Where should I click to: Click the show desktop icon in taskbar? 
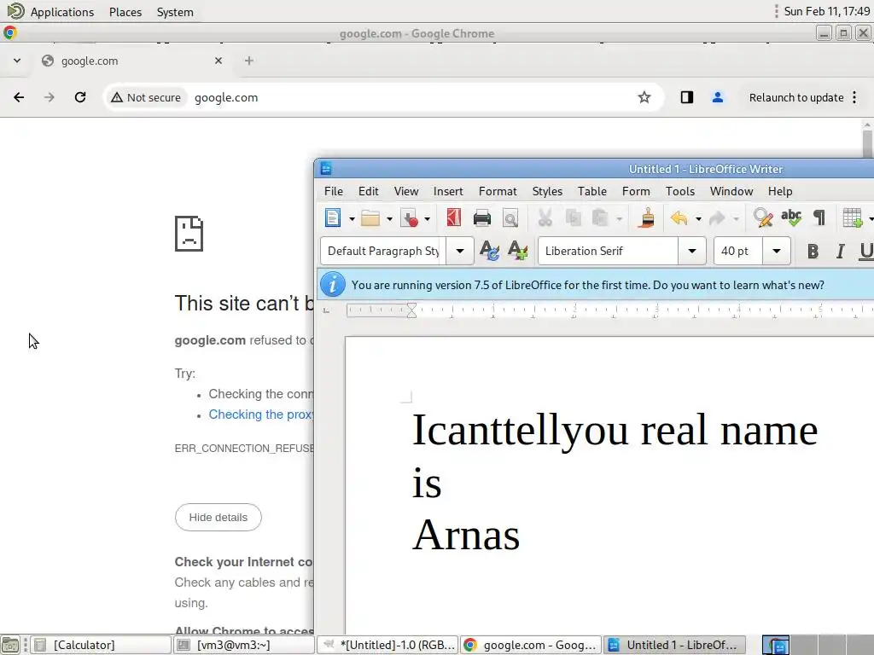tap(10, 645)
